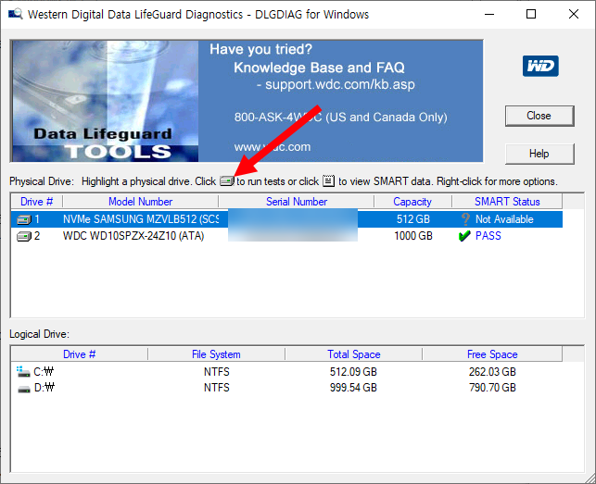
Task: Sort by File System column header
Action: [x=216, y=354]
